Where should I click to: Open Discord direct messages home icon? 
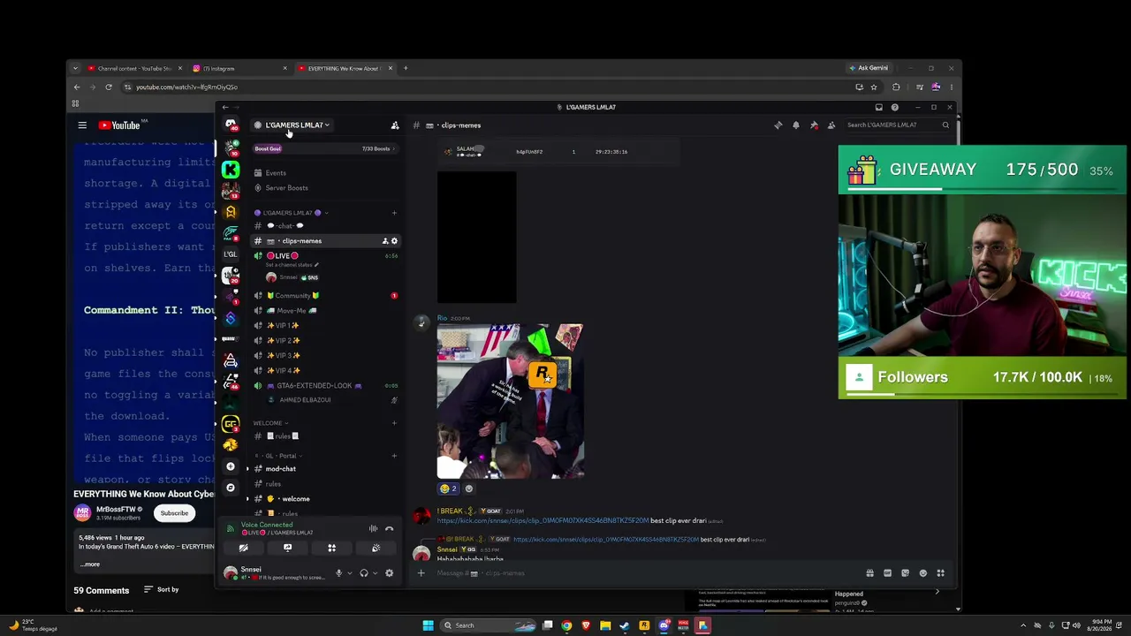(231, 125)
